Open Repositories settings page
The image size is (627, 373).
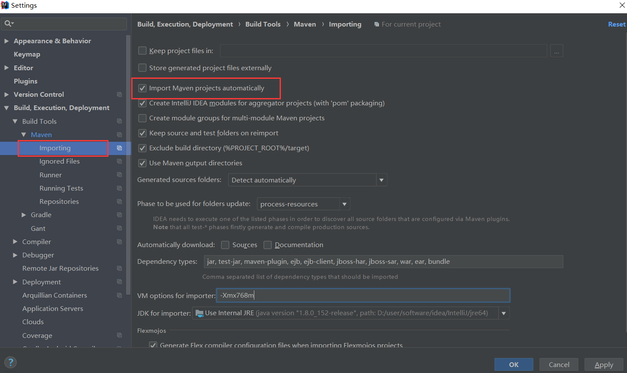point(59,202)
